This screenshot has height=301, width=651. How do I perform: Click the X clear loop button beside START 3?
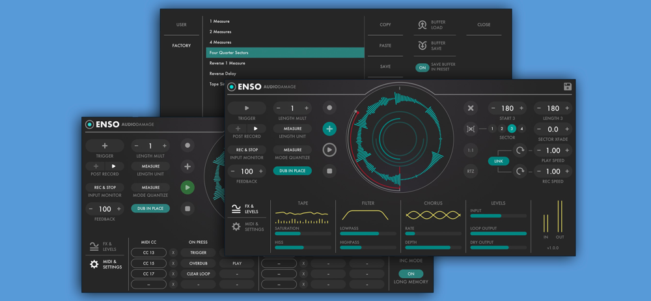(x=471, y=108)
